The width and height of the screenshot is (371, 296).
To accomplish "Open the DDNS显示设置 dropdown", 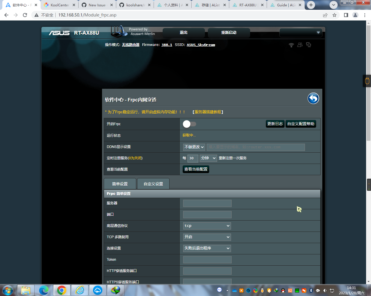I will pos(194,147).
